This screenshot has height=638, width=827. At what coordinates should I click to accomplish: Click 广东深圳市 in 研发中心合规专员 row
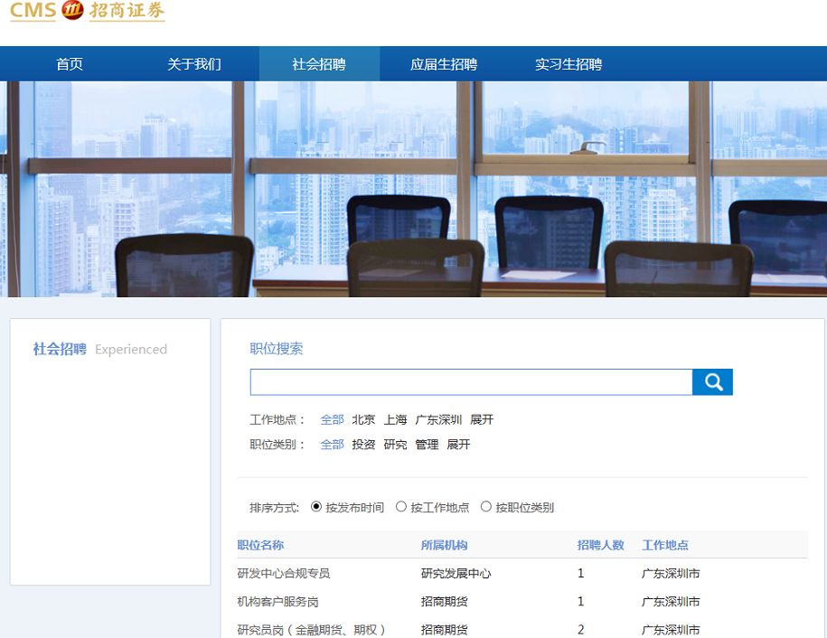[x=671, y=574]
